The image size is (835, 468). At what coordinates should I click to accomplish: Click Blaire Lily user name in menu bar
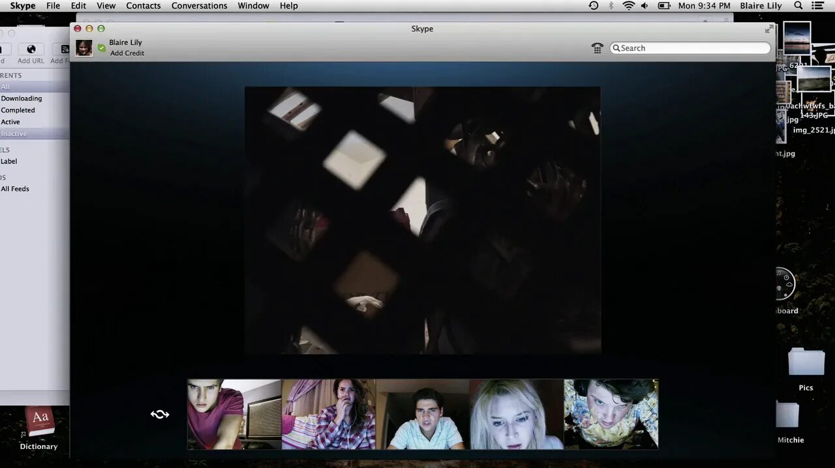pos(761,6)
